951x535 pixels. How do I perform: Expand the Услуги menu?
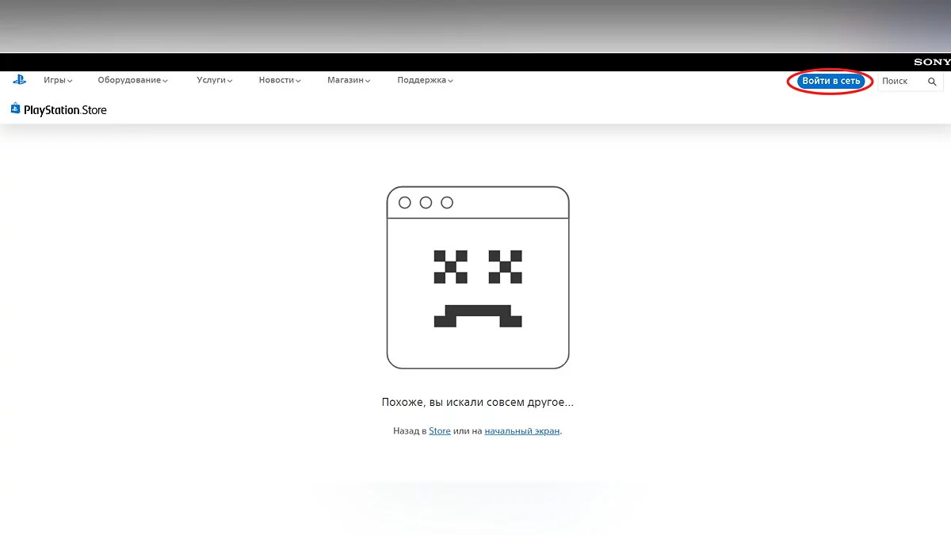click(215, 80)
